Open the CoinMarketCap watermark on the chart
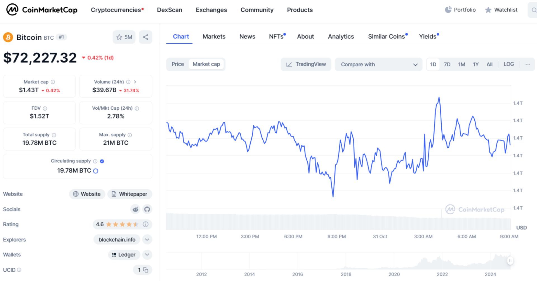This screenshot has height=282, width=537. pos(475,209)
